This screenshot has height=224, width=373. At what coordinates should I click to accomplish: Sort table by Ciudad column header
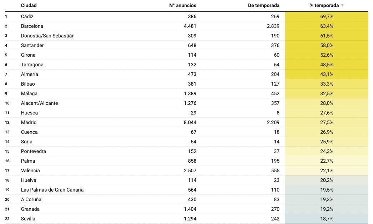(29, 5)
